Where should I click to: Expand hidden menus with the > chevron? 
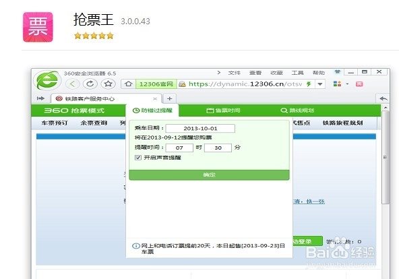(219, 73)
